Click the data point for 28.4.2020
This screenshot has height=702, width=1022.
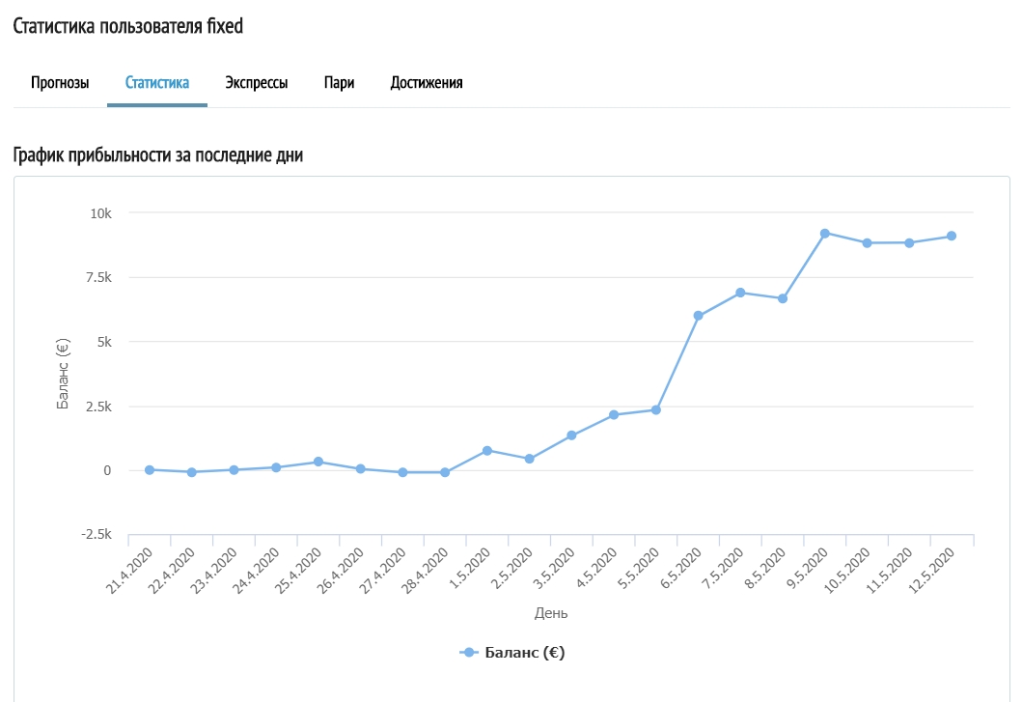click(x=445, y=472)
